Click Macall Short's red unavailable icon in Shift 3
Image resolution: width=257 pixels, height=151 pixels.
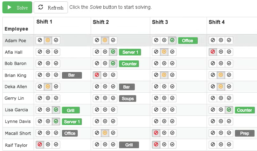(156, 133)
